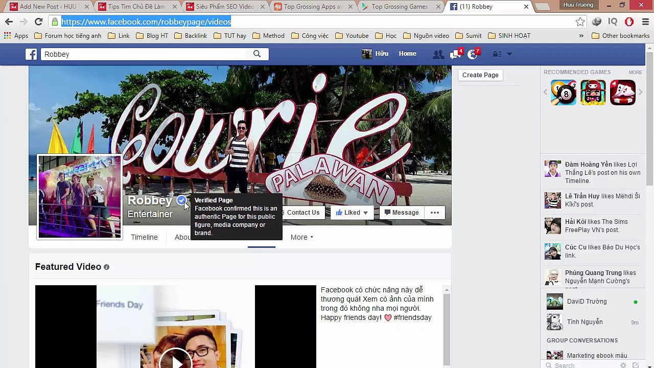
Task: Reload the page with refresh icon
Action: (x=38, y=21)
